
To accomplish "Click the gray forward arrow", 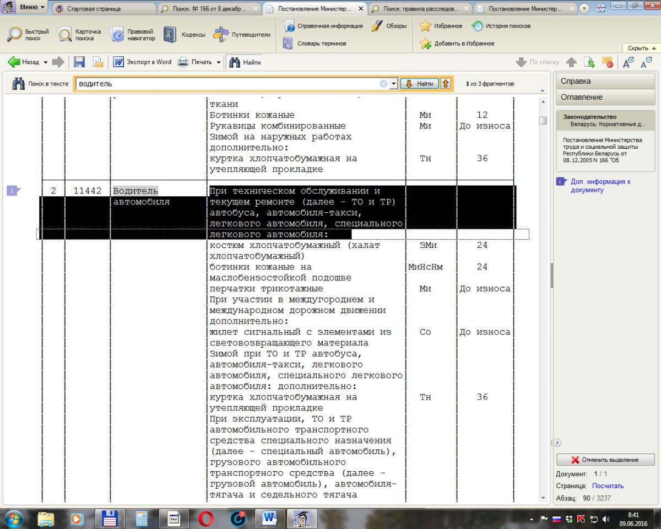I will pyautogui.click(x=58, y=62).
